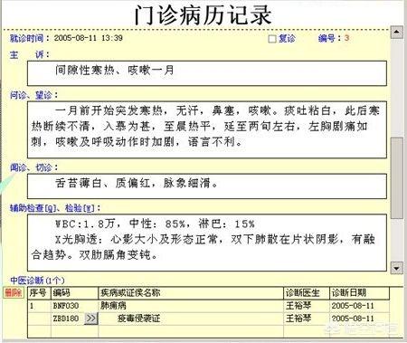
Task: Select the 疫毒侵袭证 syndrome row
Action: coord(208,319)
